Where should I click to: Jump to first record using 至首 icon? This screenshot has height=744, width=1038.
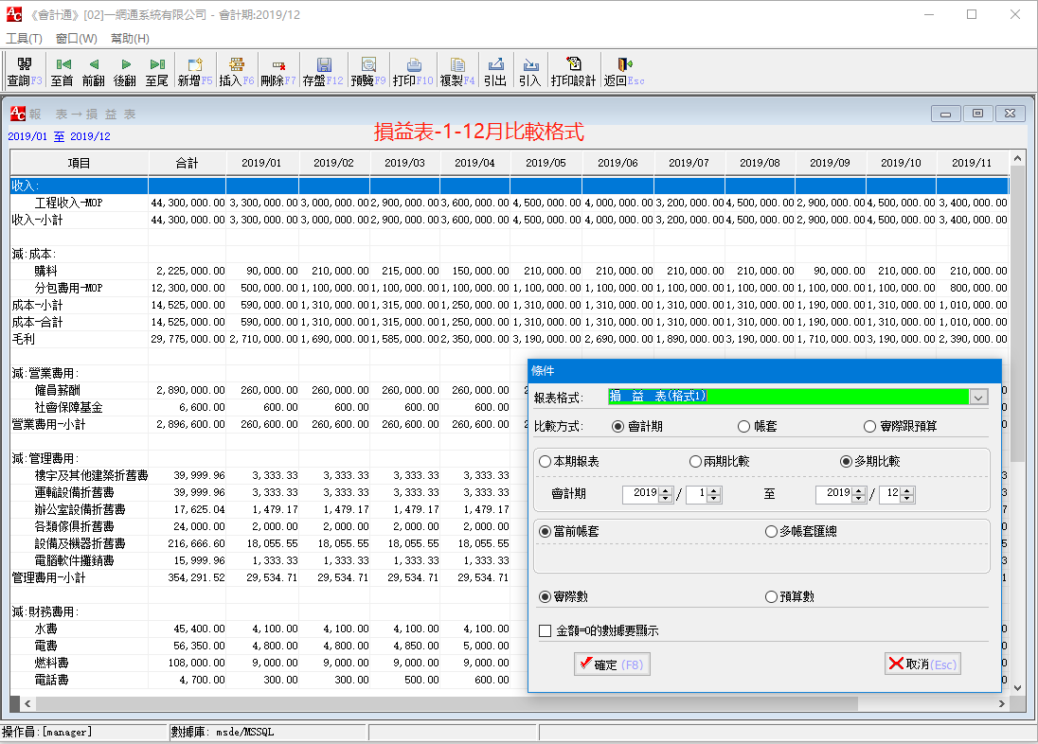click(x=63, y=71)
